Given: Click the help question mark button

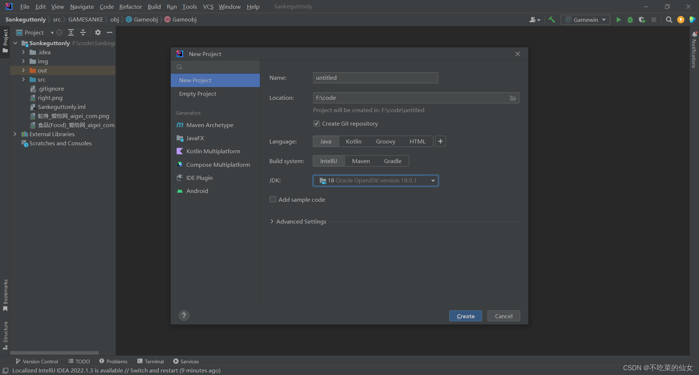Looking at the screenshot, I should pos(184,315).
